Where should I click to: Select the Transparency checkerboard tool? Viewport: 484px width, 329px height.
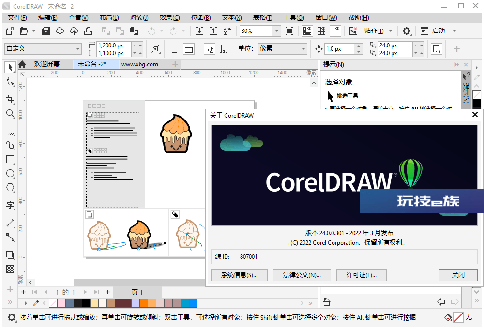pos(10,269)
